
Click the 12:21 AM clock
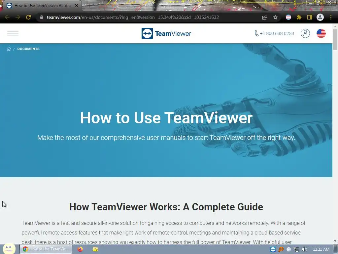click(x=321, y=249)
